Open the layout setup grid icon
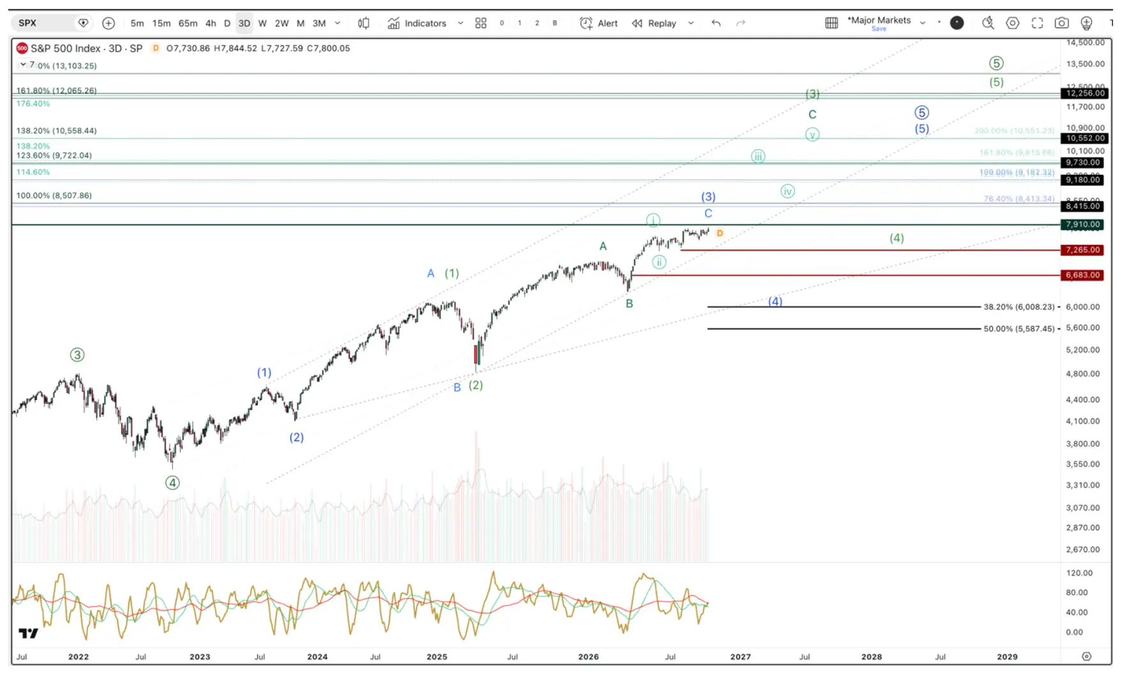 pyautogui.click(x=832, y=23)
